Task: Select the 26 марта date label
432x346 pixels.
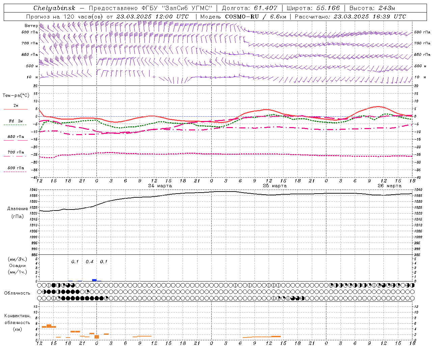Action: tap(389, 186)
